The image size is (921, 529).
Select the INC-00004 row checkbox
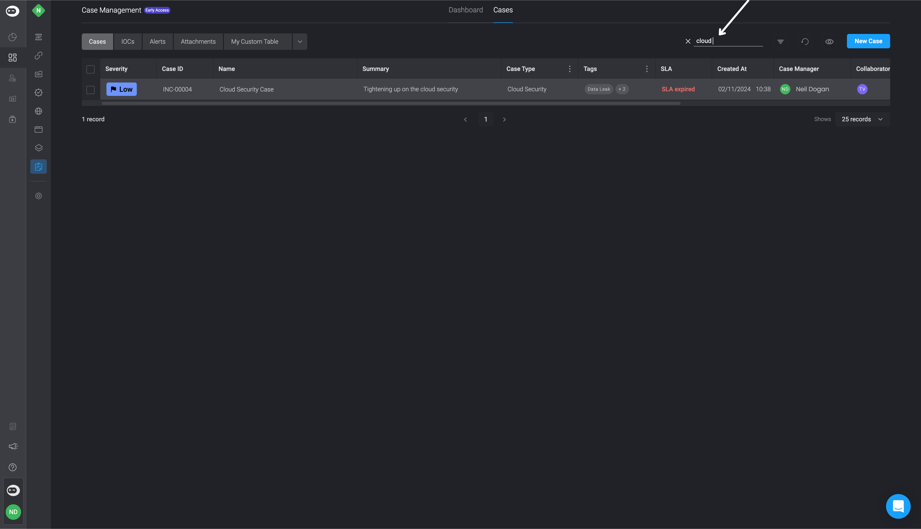point(91,89)
